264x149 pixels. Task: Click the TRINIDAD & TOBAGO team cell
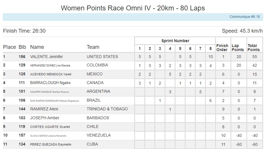pos(107,109)
